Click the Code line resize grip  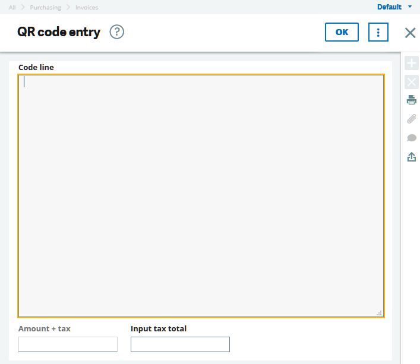(x=379, y=313)
